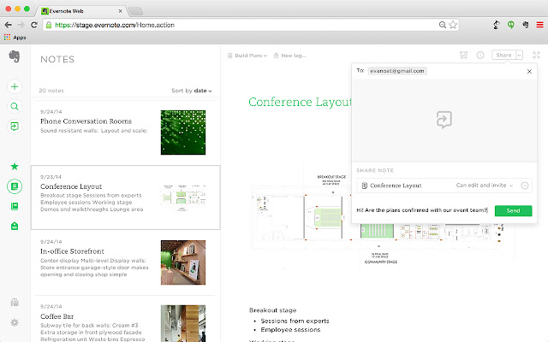Go back in browser

[9, 25]
